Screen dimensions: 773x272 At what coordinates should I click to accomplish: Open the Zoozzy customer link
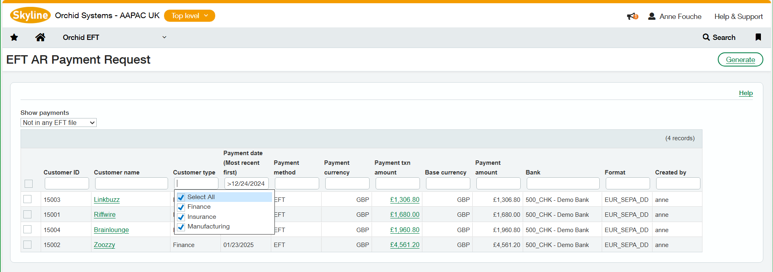click(104, 245)
